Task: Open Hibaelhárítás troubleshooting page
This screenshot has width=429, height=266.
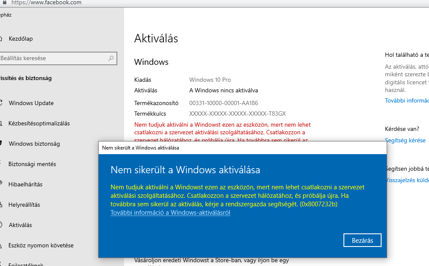Action: click(25, 184)
